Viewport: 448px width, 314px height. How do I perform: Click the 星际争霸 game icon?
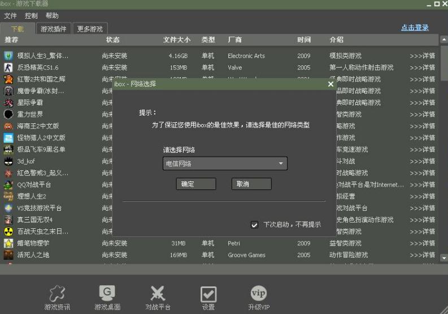point(8,103)
